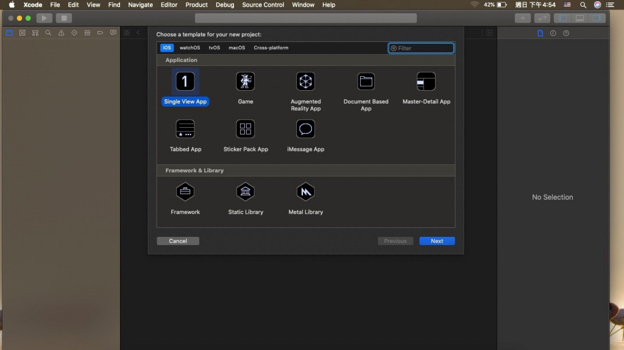Show the Issue navigator warning icon
The width and height of the screenshot is (624, 350).
pyautogui.click(x=62, y=33)
